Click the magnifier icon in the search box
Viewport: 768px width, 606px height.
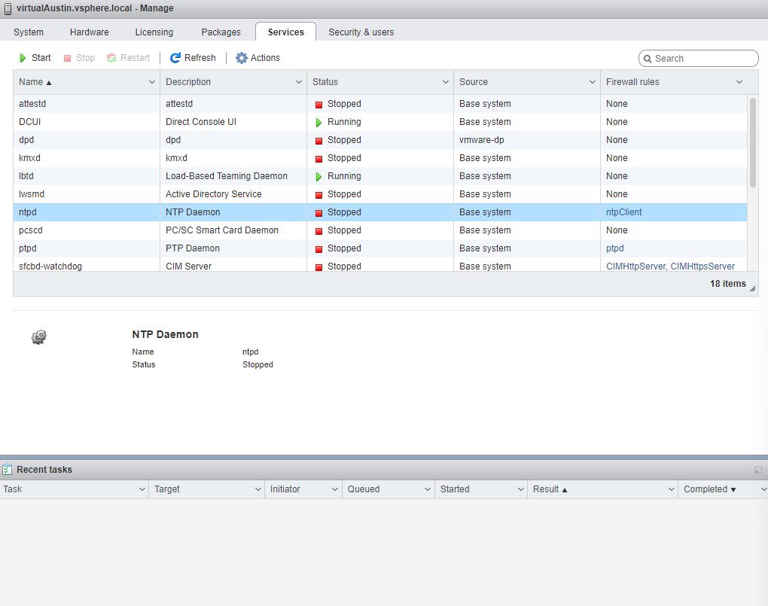[x=649, y=58]
